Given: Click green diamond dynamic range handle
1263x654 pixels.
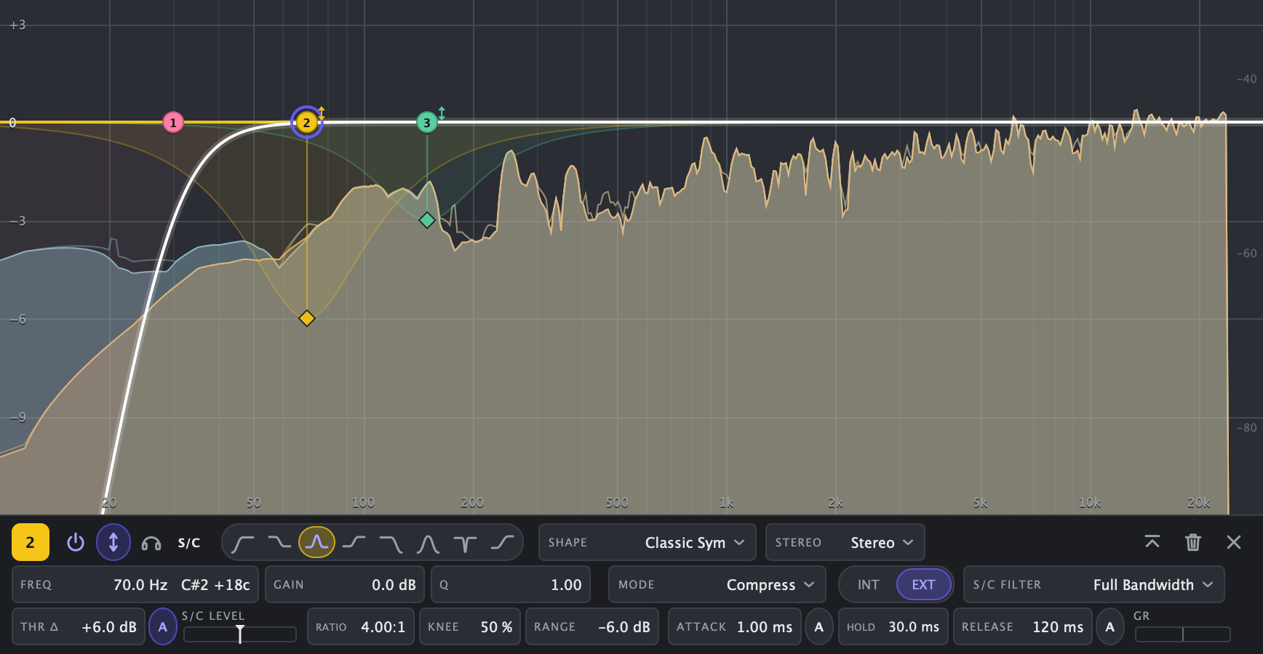Looking at the screenshot, I should pyautogui.click(x=427, y=219).
